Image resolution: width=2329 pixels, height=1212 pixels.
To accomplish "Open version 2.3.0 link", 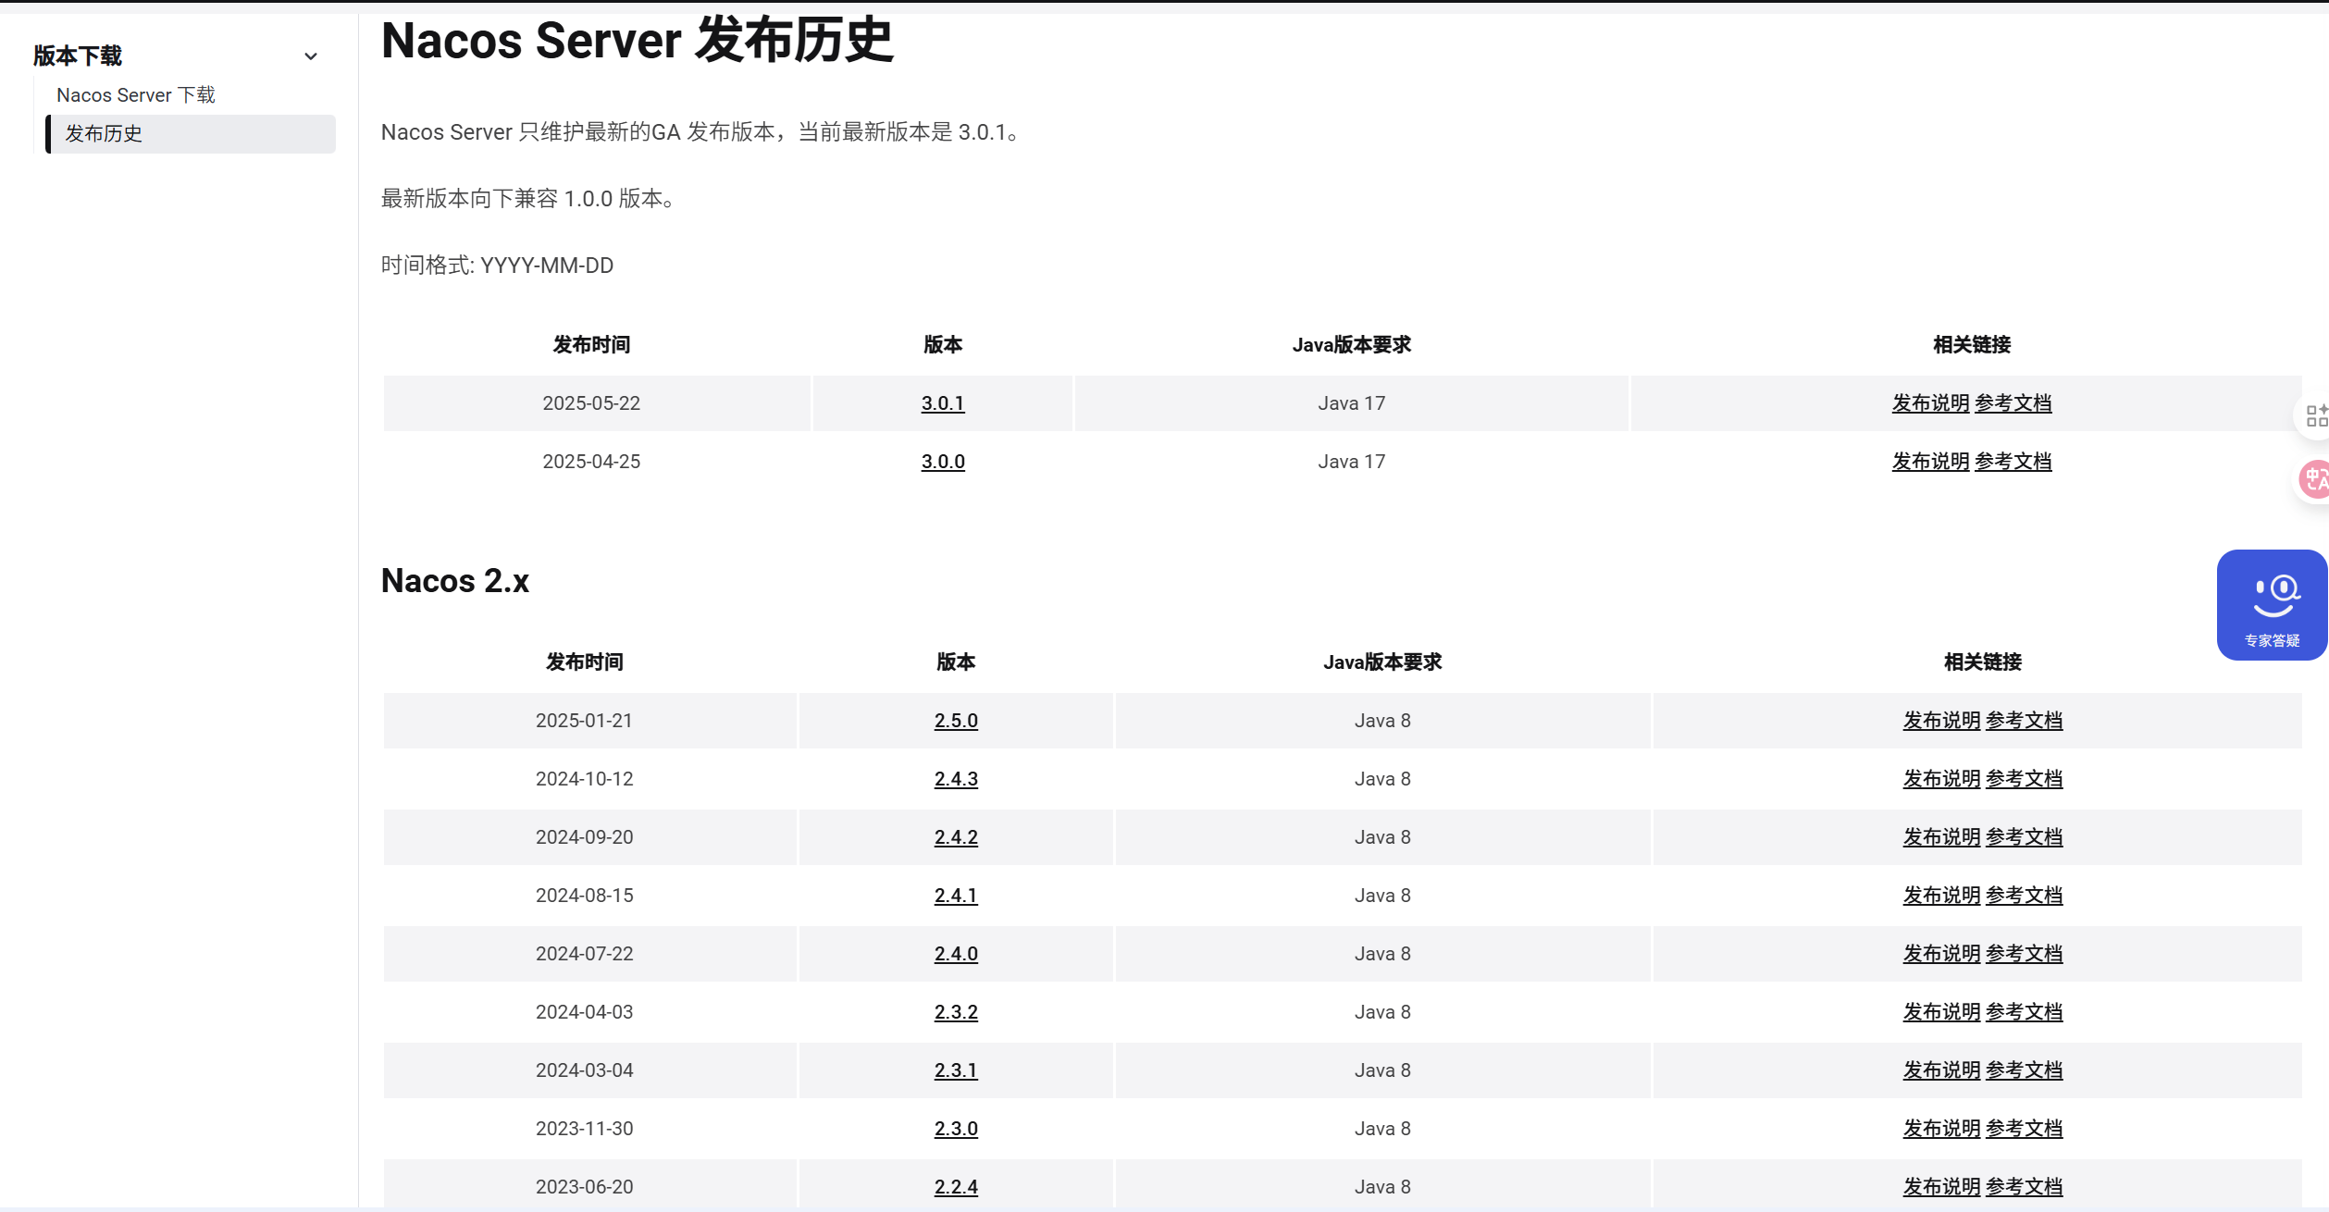I will [956, 1129].
